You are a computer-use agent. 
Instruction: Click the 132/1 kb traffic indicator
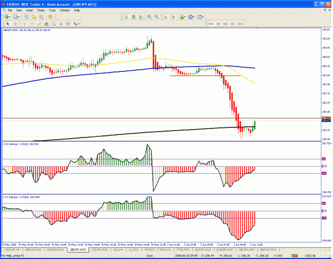(x=310, y=256)
